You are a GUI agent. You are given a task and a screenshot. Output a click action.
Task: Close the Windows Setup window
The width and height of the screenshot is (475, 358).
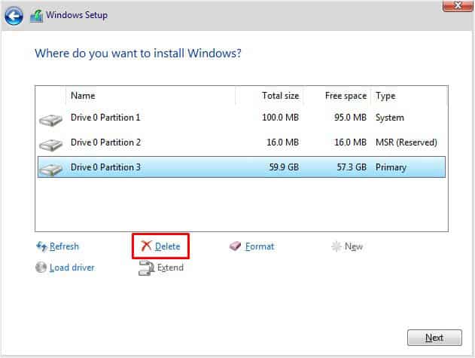458,6
